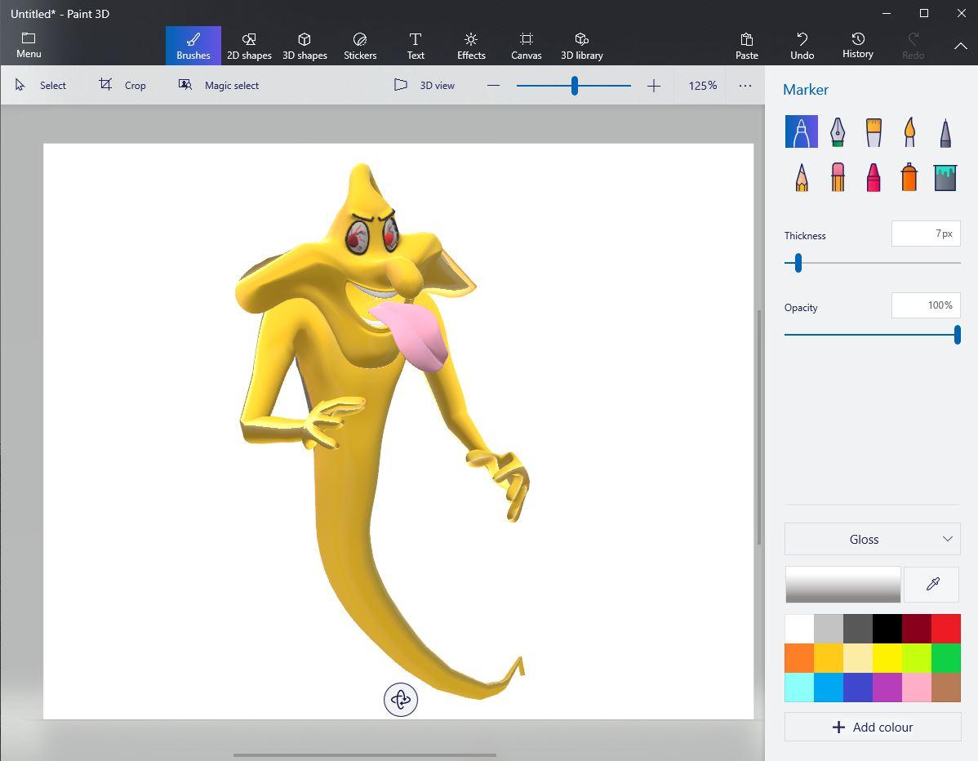The image size is (978, 761).
Task: Open the 3D library
Action: 582,47
